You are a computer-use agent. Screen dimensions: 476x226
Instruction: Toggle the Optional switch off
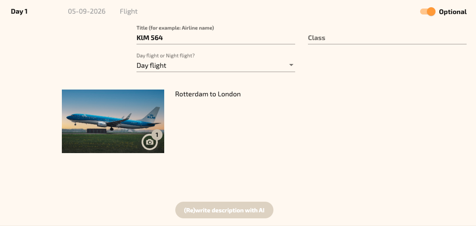(428, 12)
